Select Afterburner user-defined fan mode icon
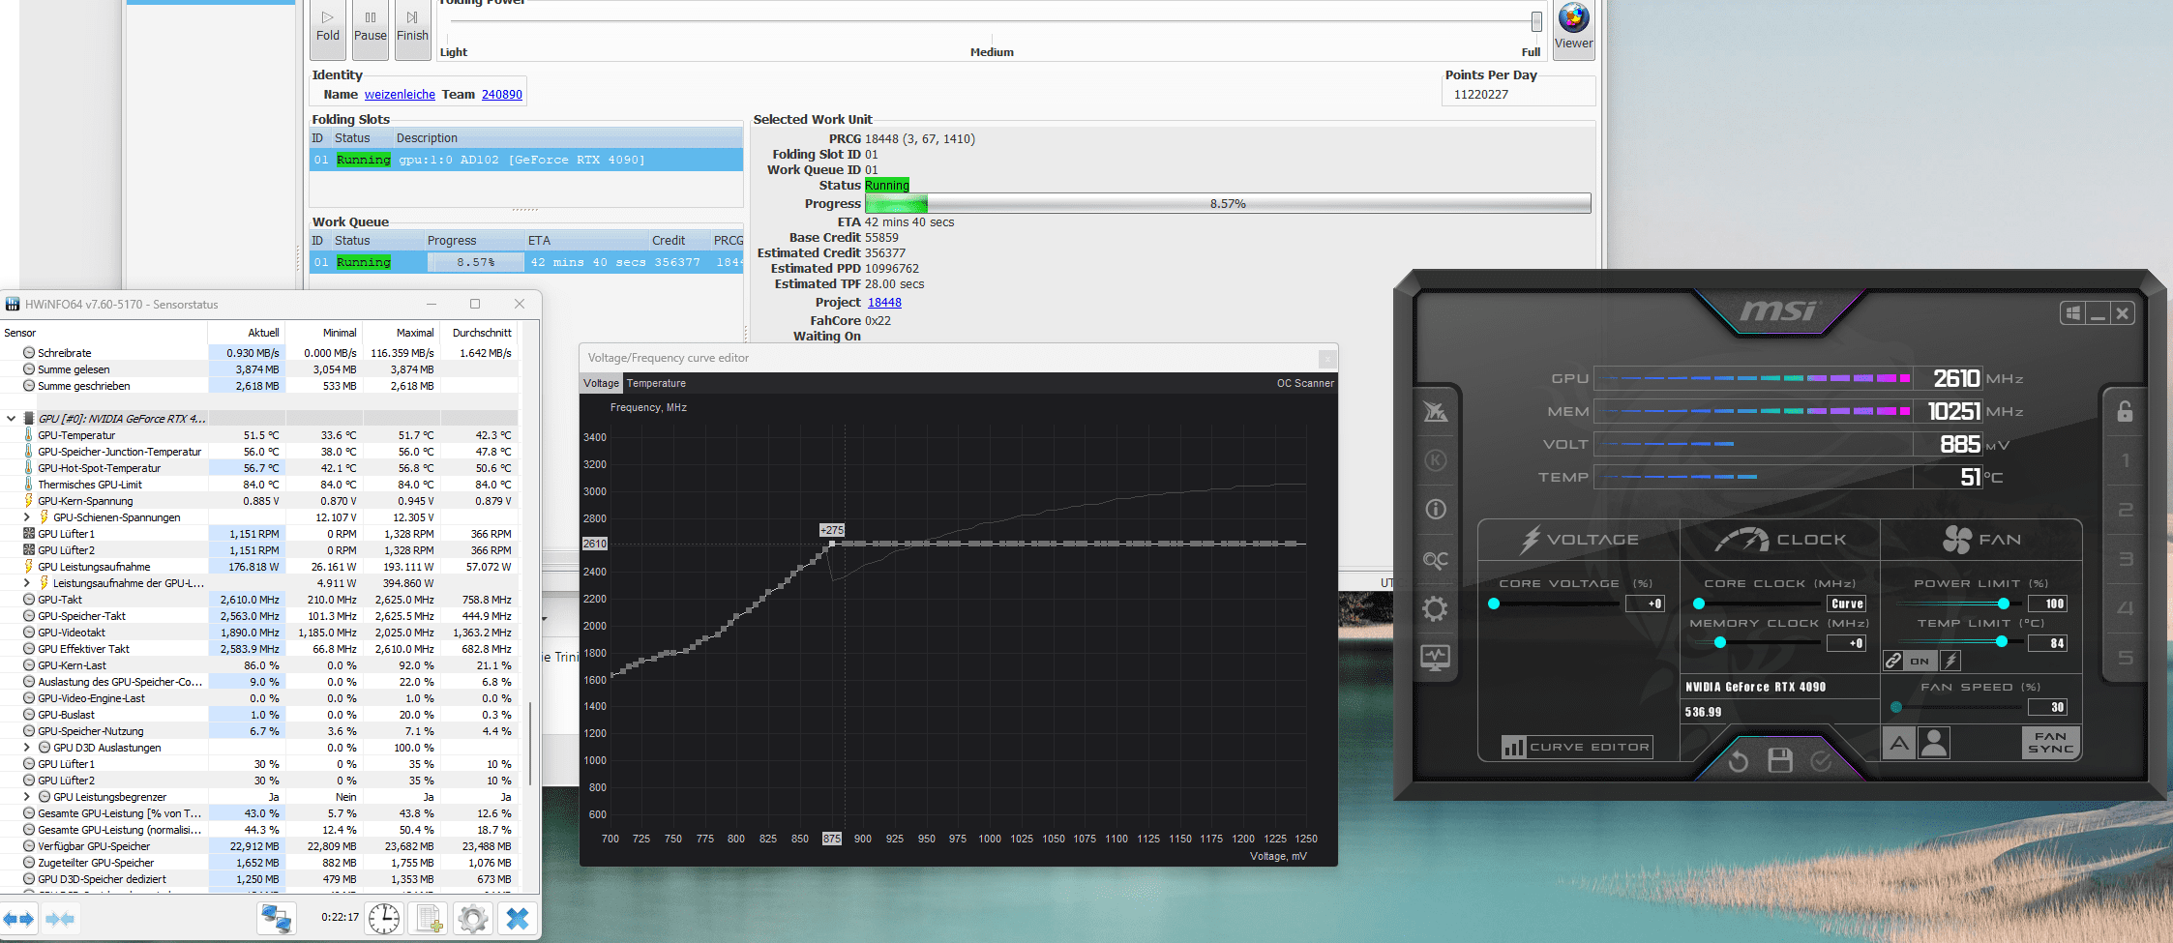Image resolution: width=2173 pixels, height=943 pixels. (1934, 743)
